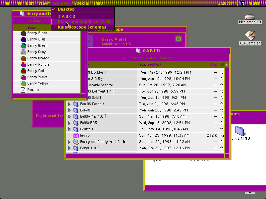Choose Kaleidoscope Schemes from the Window menu
The height and width of the screenshot is (199, 266).
(x=83, y=27)
